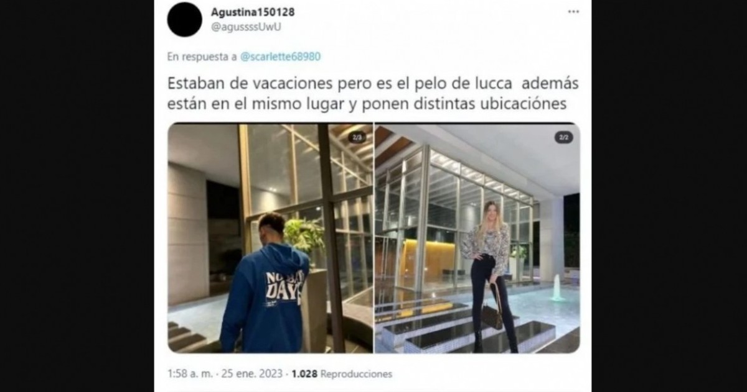Viewport: 747px width, 392px height.
Task: Click the 'En respuesta a' reply label
Action: (x=202, y=57)
